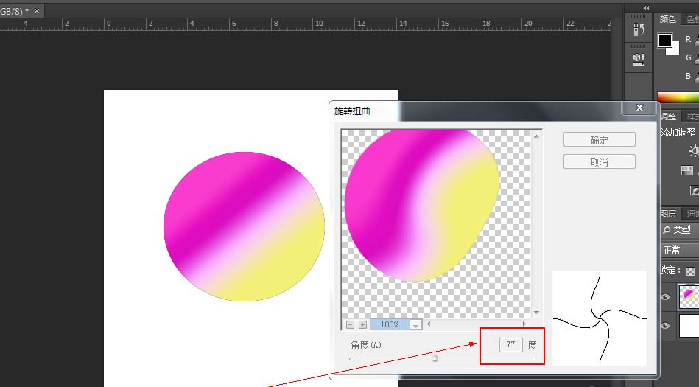Screen dimensions: 699x387
Task: Toggle visibility of the white background layer
Action: coord(666,325)
